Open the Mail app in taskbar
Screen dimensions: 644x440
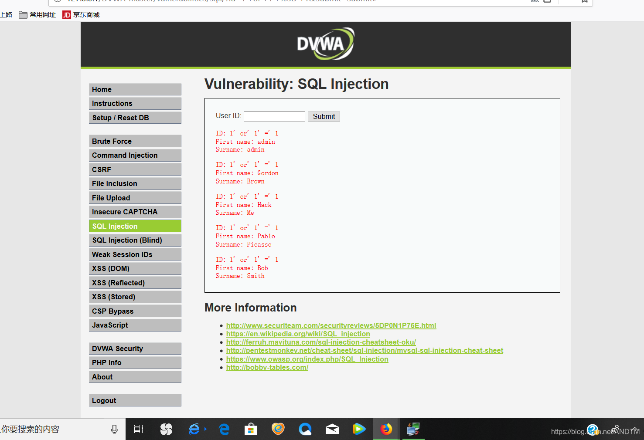[x=332, y=430]
